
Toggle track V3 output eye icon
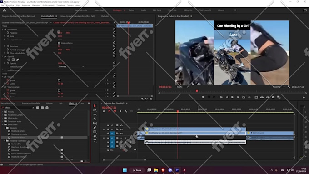121,125
